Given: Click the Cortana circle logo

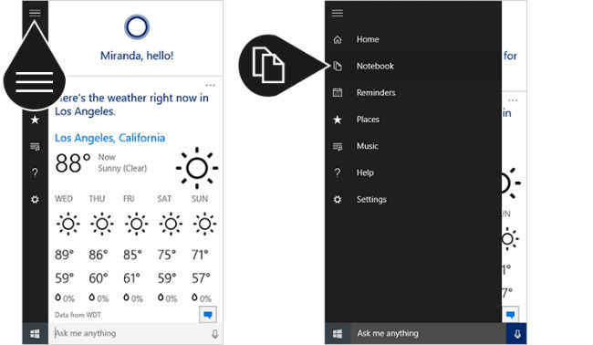Looking at the screenshot, I should [137, 26].
